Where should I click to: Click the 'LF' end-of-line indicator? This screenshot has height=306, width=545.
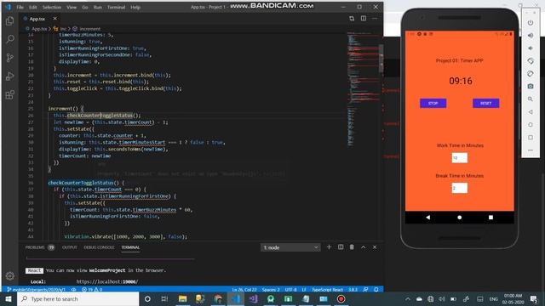(x=304, y=289)
